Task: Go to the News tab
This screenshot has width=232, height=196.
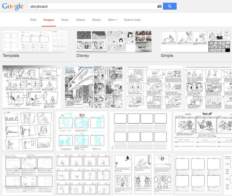Action: (x=65, y=20)
